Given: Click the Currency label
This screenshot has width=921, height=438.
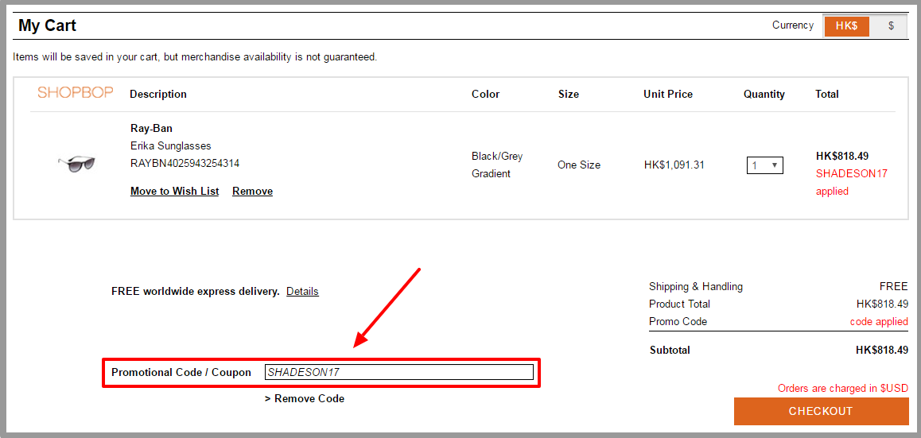Looking at the screenshot, I should [x=793, y=25].
